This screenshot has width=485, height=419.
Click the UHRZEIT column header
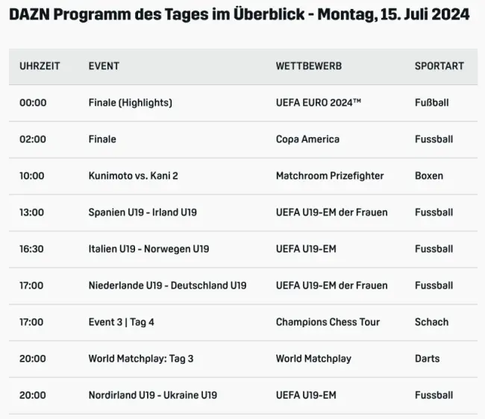(x=40, y=66)
